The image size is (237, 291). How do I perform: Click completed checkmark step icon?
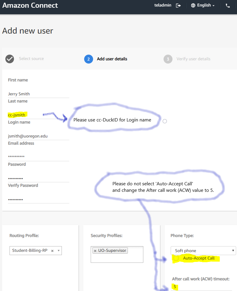(10, 59)
